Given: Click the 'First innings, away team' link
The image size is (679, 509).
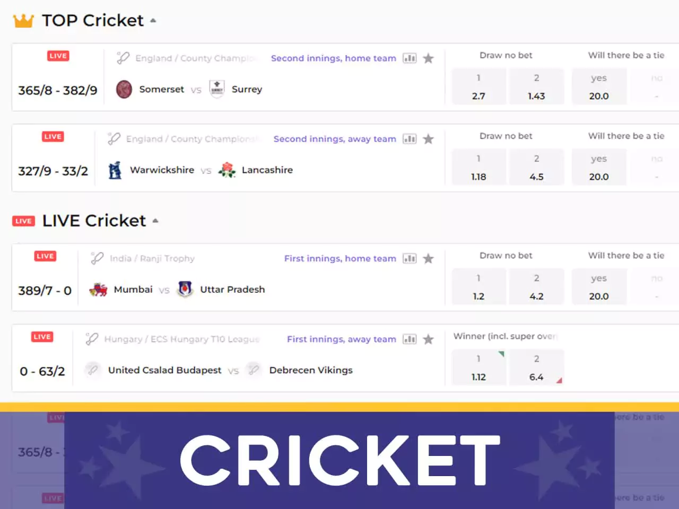Looking at the screenshot, I should pyautogui.click(x=341, y=339).
